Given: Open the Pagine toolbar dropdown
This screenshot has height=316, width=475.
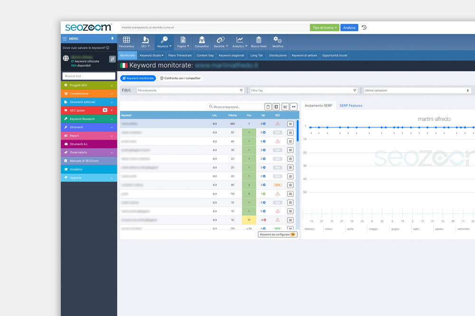Looking at the screenshot, I should pos(183,42).
